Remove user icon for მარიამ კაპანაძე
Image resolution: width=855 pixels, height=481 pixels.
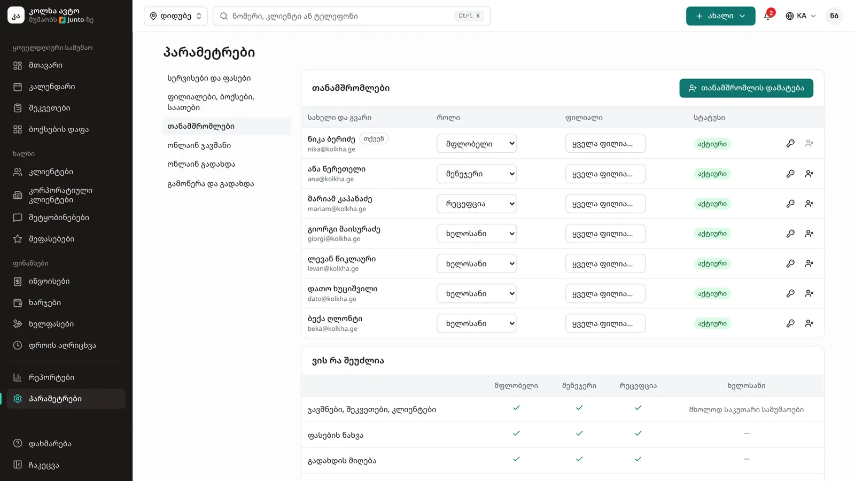[x=810, y=204]
